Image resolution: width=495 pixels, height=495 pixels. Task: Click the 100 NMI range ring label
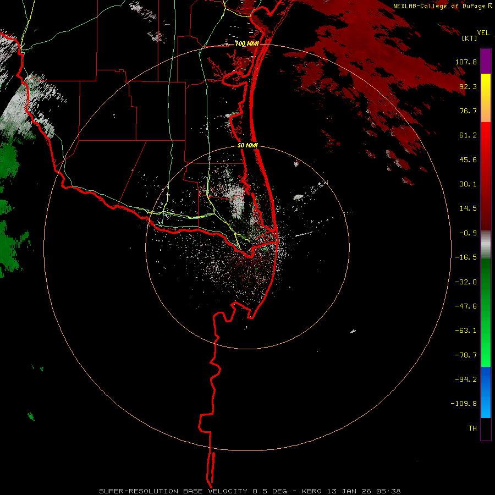tap(247, 44)
